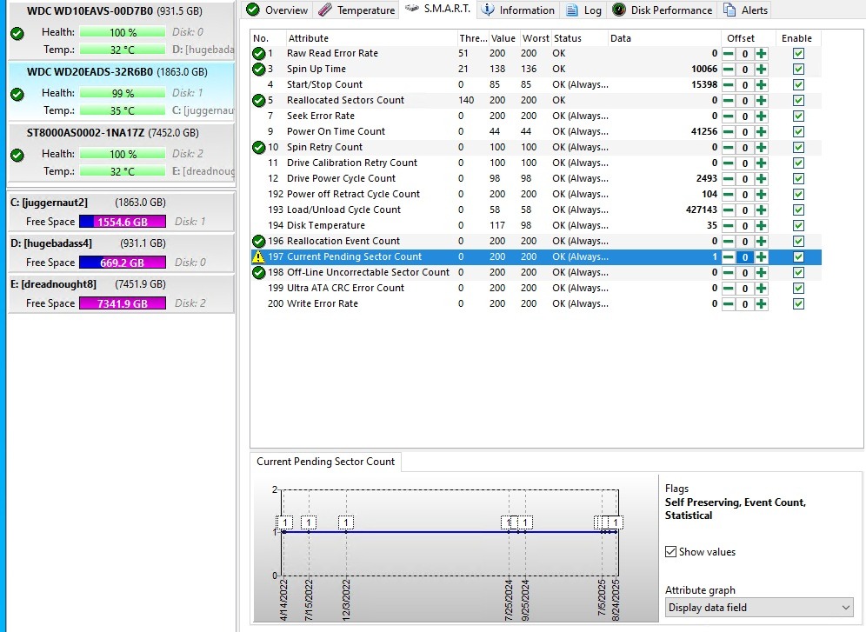Image resolution: width=866 pixels, height=632 pixels.
Task: Increase offset for Spin Up Time
Action: pyautogui.click(x=761, y=69)
